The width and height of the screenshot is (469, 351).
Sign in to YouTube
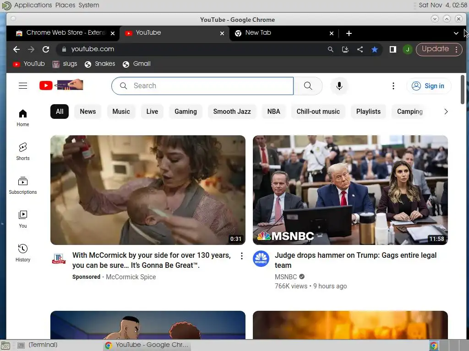[429, 86]
